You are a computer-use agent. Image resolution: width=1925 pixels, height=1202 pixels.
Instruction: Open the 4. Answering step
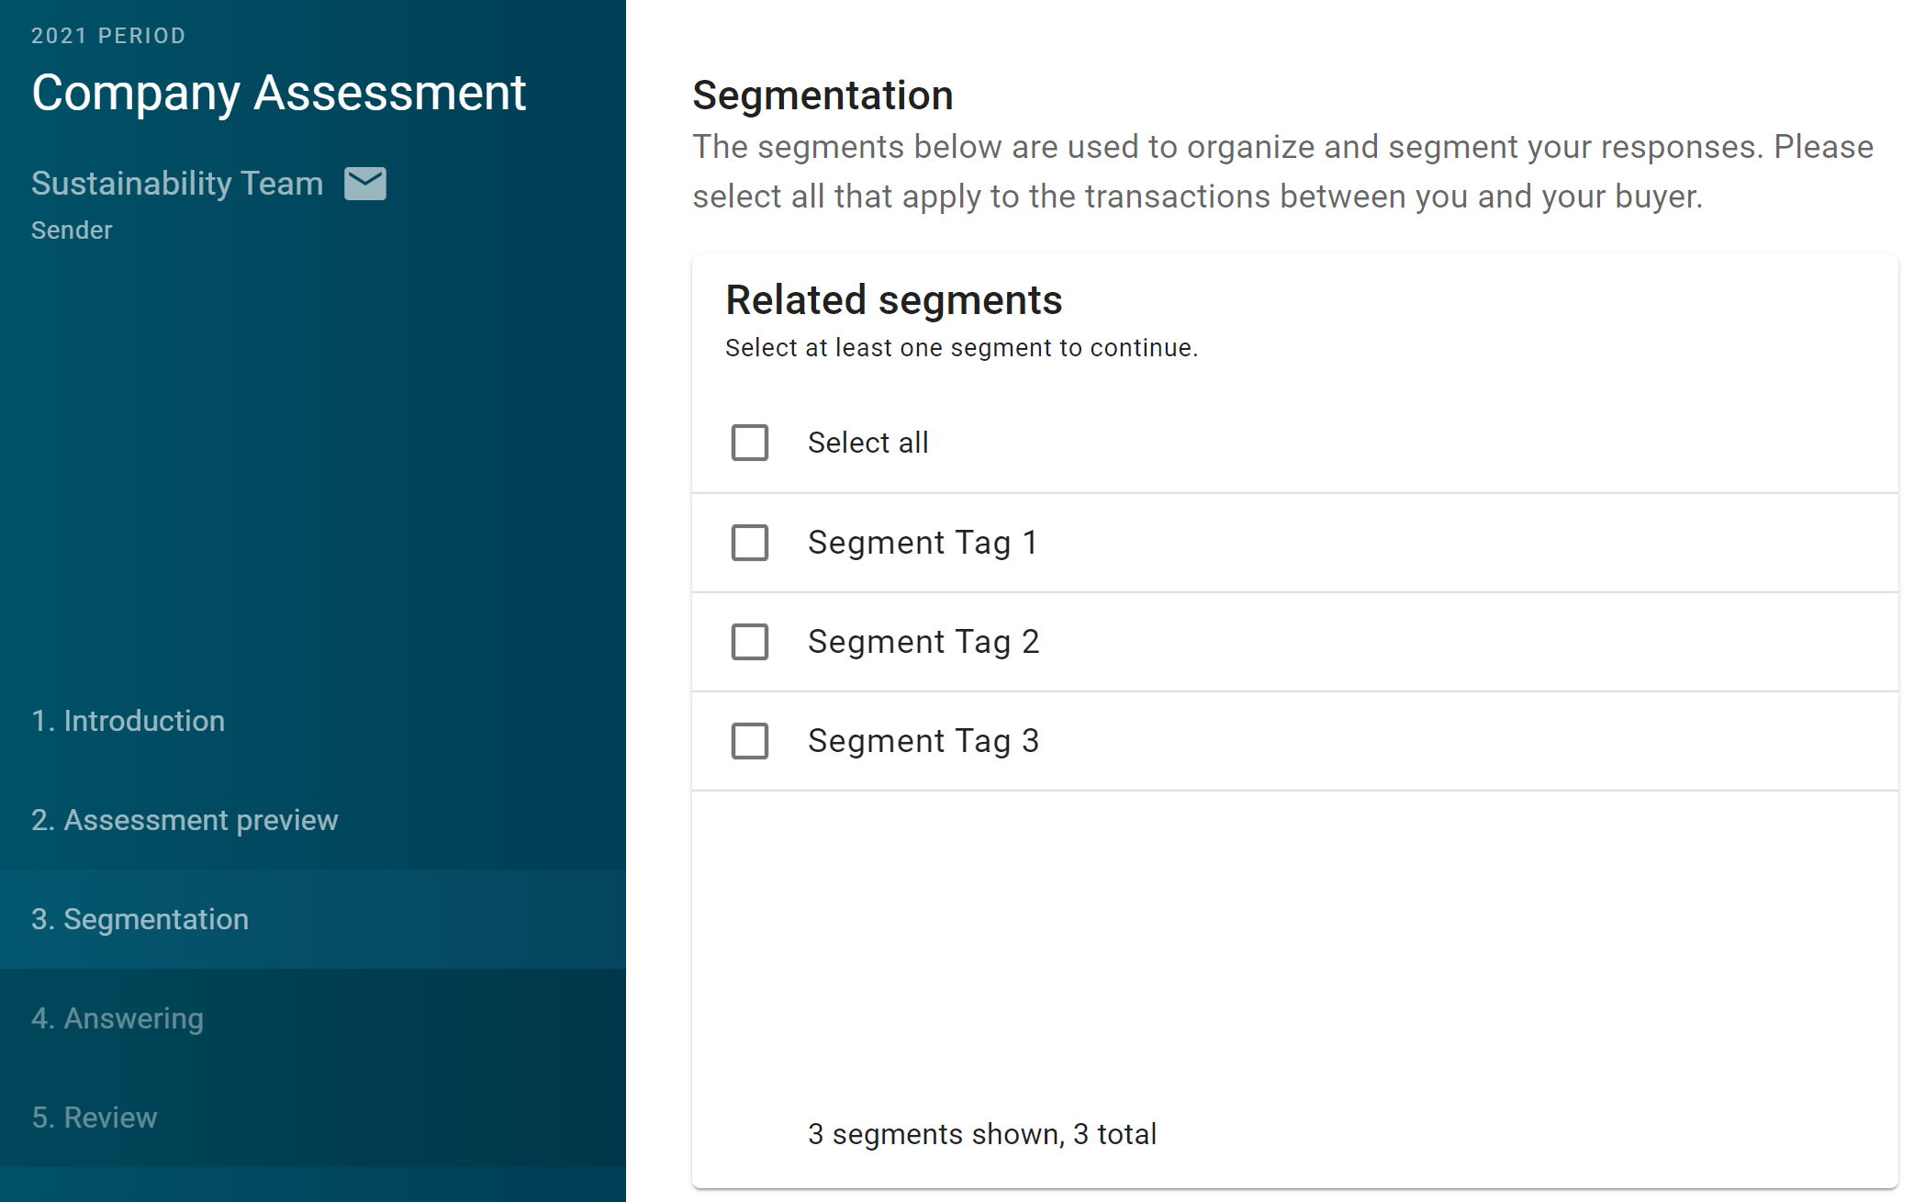pyautogui.click(x=313, y=1018)
